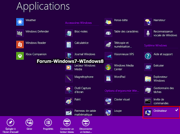
Task: Open Visionneuse XPS icon
Action: pyautogui.click(x=108, y=56)
